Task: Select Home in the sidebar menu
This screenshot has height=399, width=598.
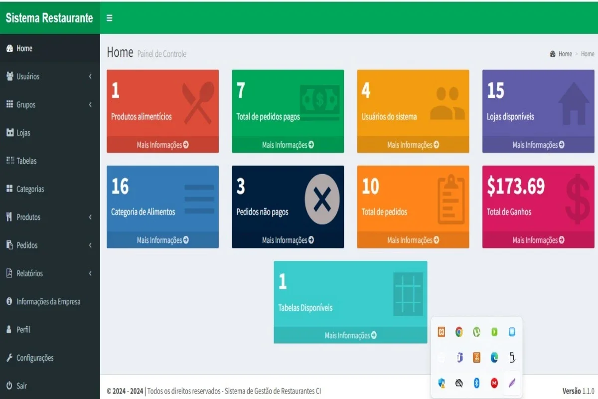Action: (50, 48)
